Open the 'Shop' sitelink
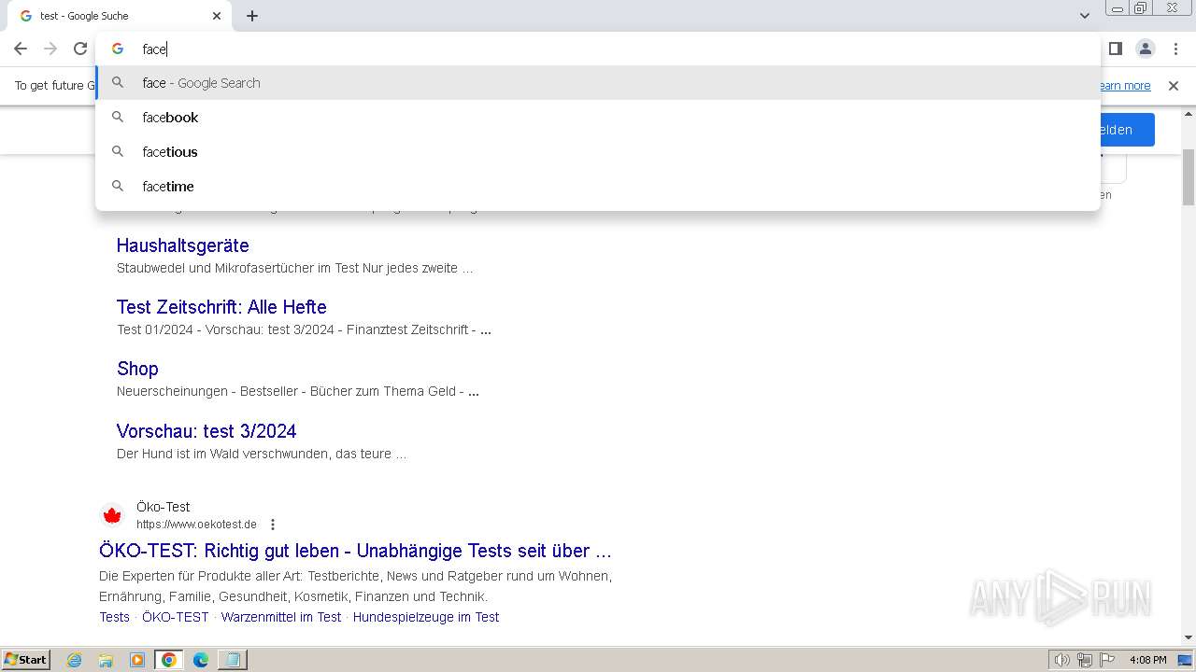 click(x=137, y=369)
